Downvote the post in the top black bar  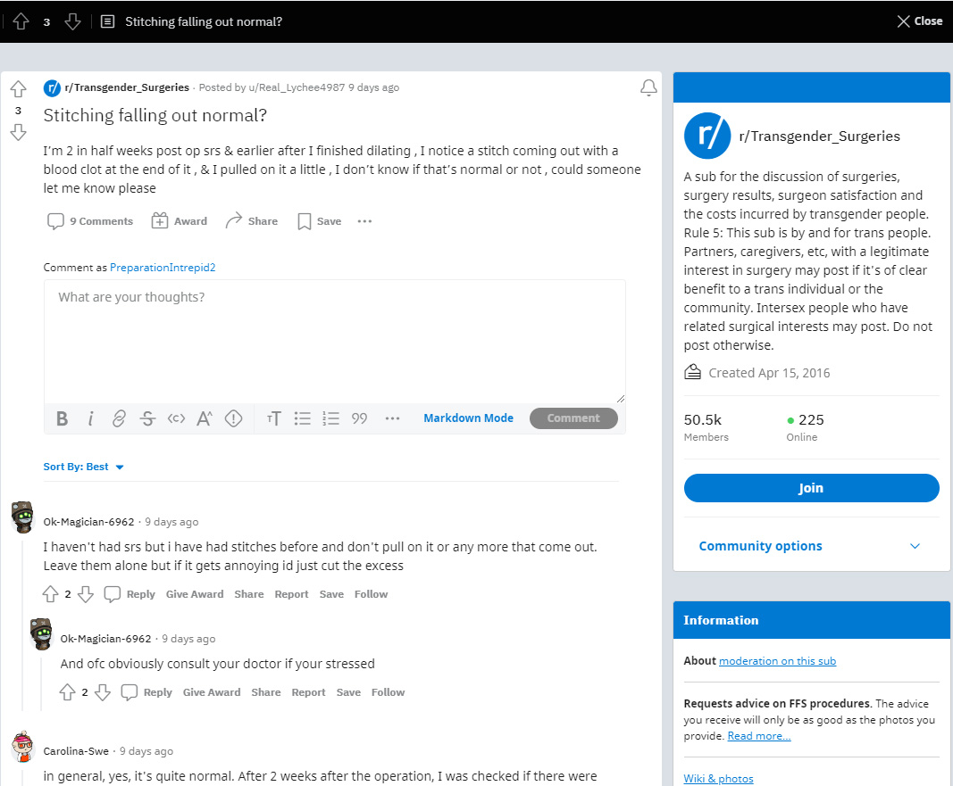tap(72, 21)
